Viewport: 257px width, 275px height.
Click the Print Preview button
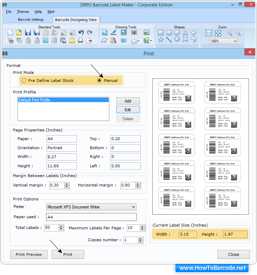[x=29, y=254]
